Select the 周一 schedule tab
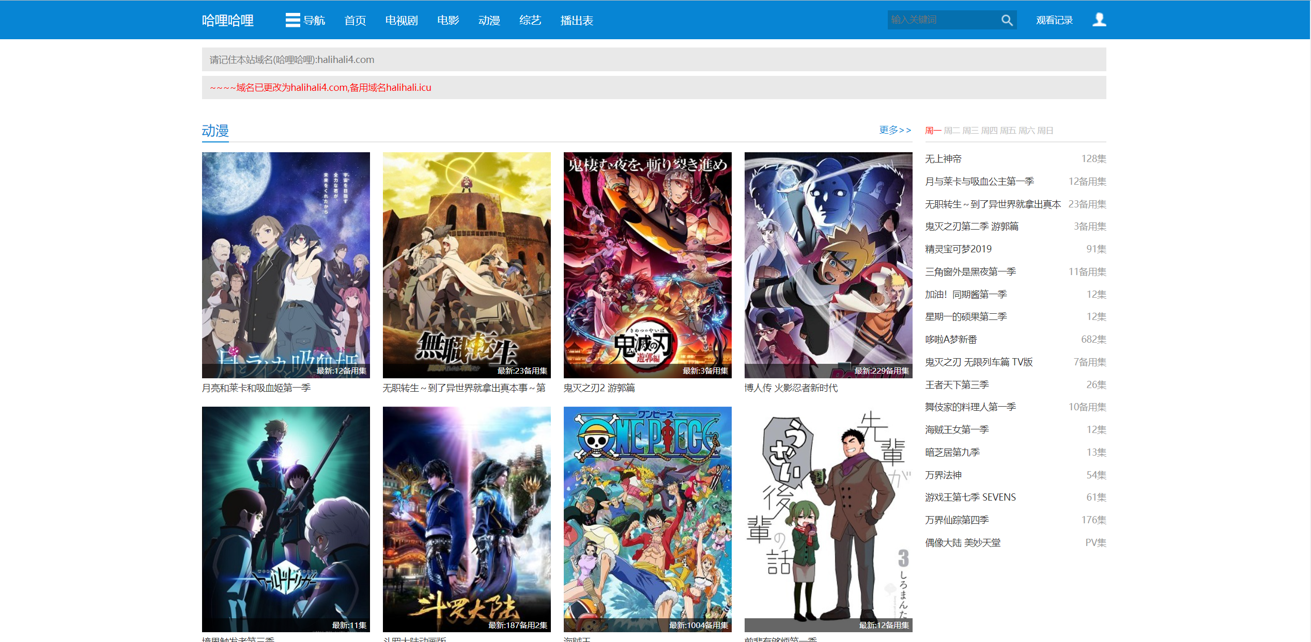 click(933, 131)
